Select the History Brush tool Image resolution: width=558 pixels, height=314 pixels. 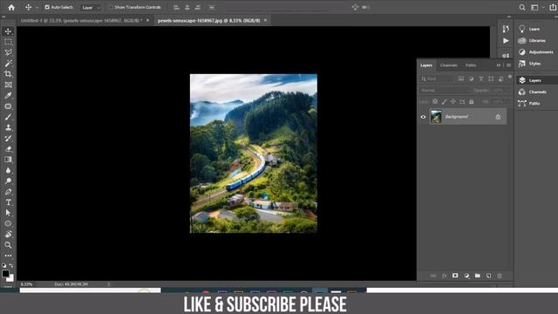tap(8, 138)
